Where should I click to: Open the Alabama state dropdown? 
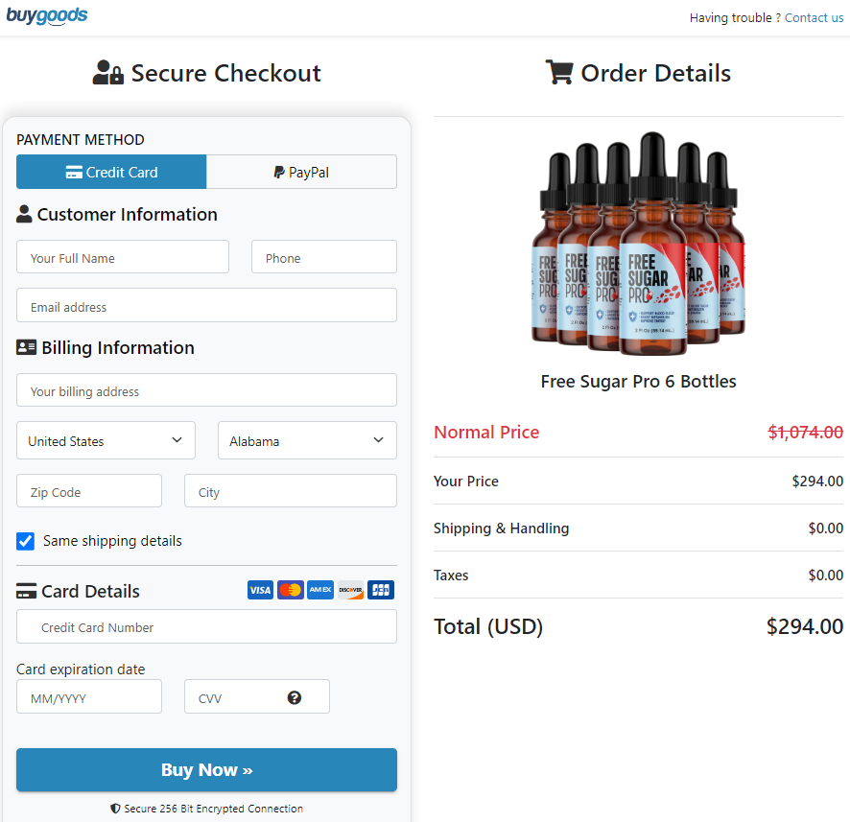[307, 439]
